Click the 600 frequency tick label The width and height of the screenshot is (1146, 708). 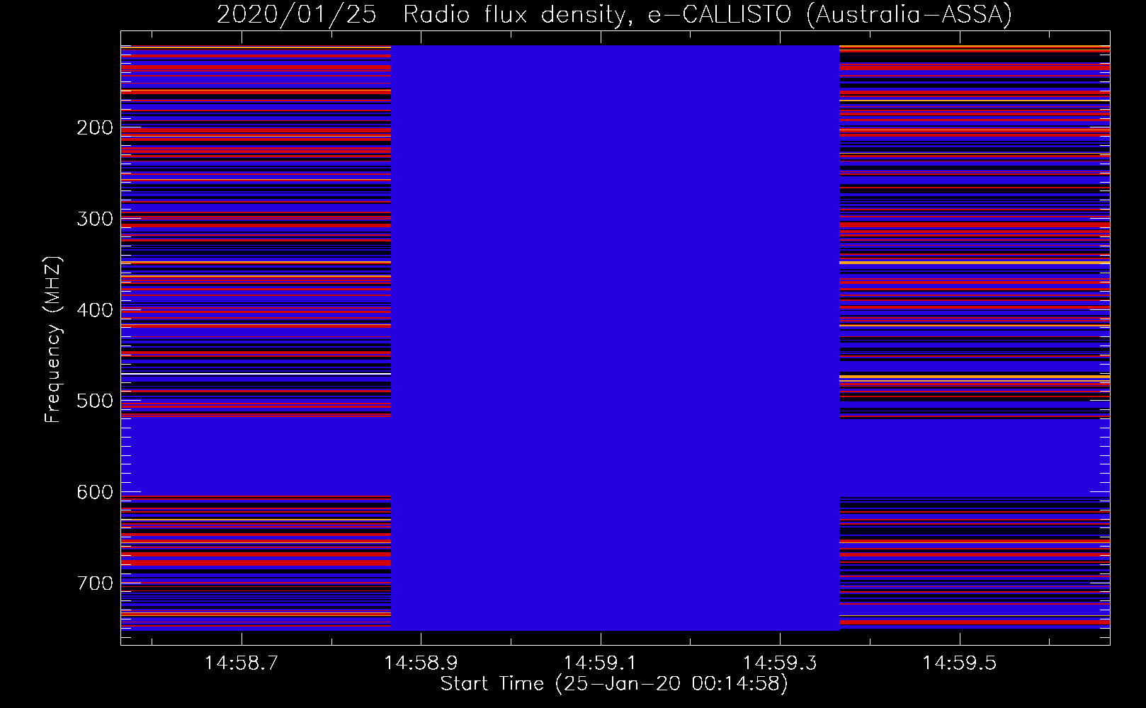click(x=95, y=492)
